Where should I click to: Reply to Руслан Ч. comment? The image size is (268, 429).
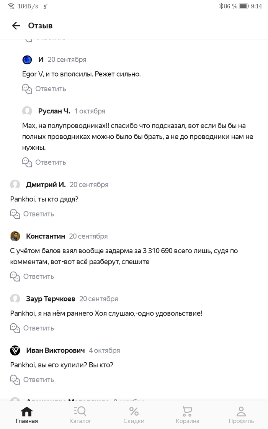click(x=50, y=162)
